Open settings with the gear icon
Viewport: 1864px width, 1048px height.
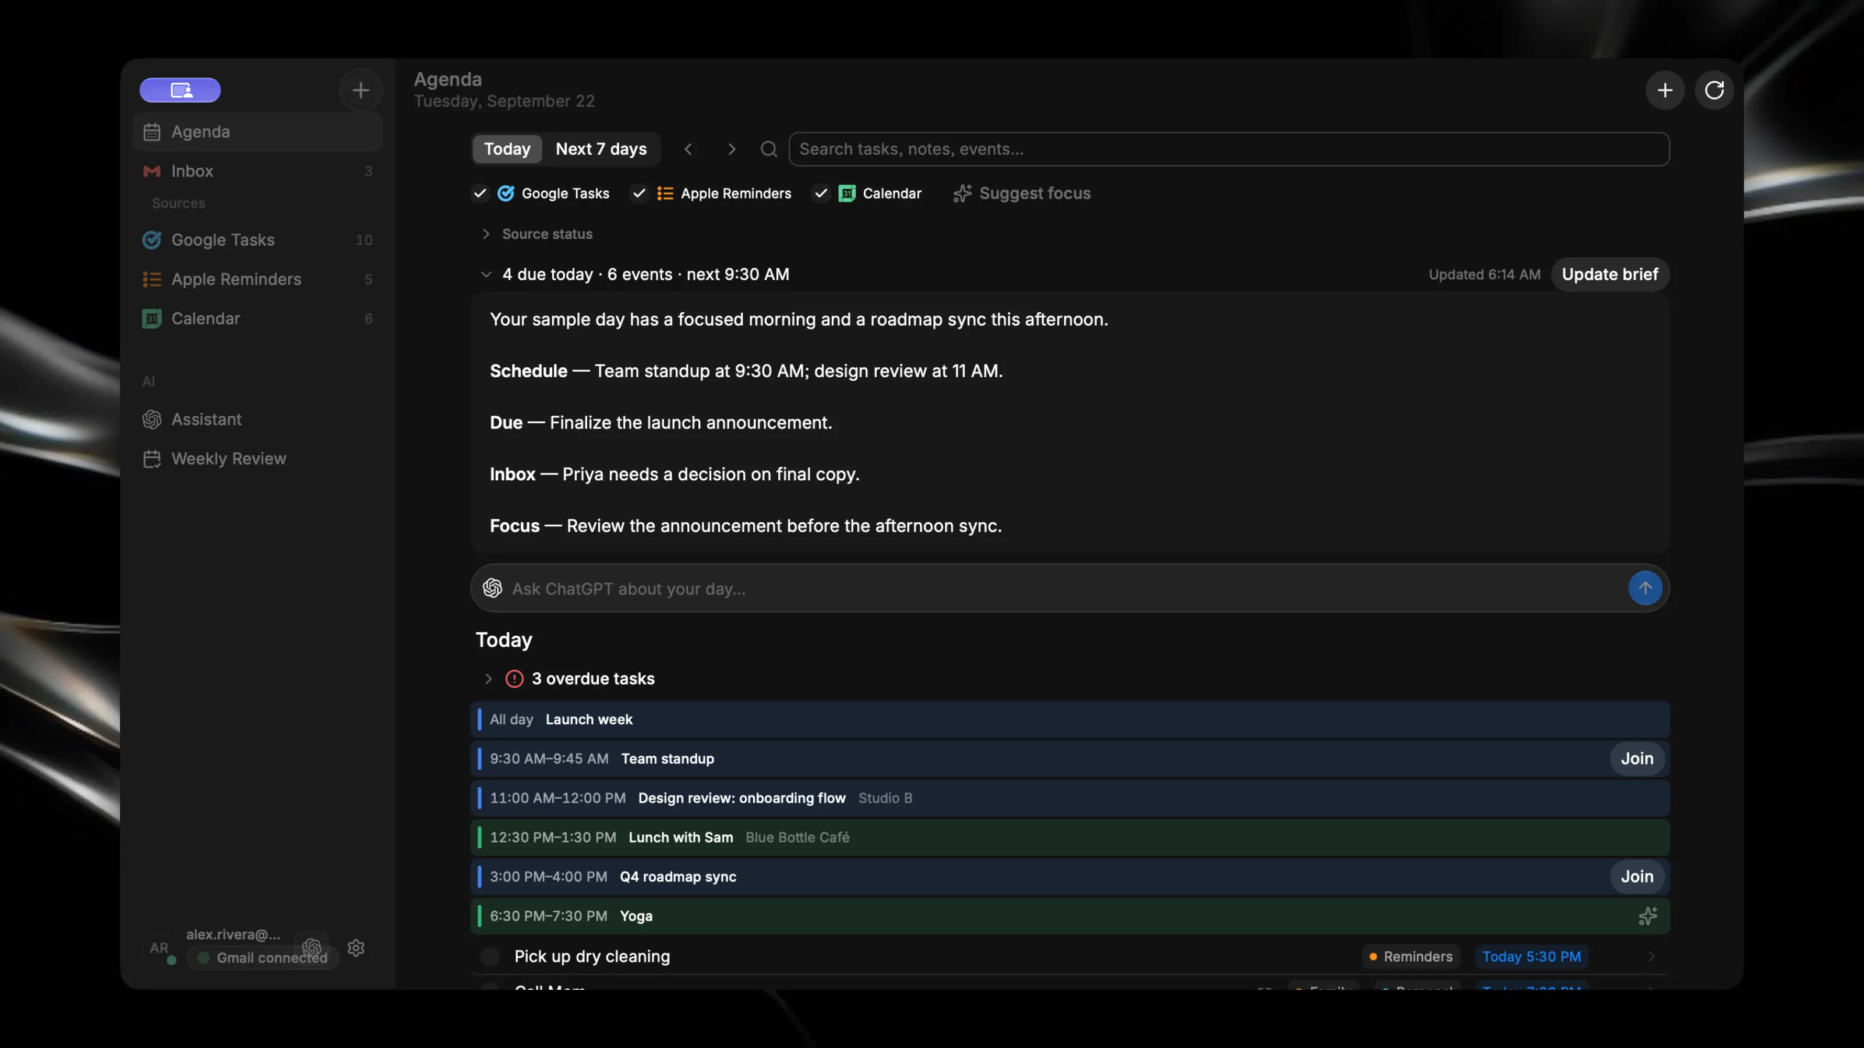coord(355,947)
